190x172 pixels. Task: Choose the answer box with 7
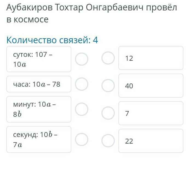pos(151,113)
